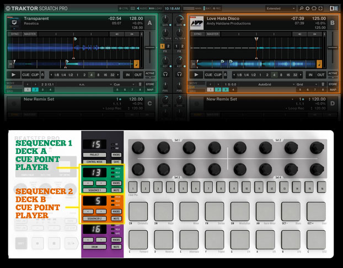Screen dimensions: 343x268
Task: Nudge tempo bend right on Deck A
Action: pos(132,34)
